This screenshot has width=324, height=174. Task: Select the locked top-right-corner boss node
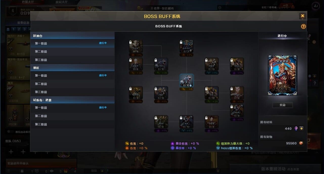[x=237, y=64]
